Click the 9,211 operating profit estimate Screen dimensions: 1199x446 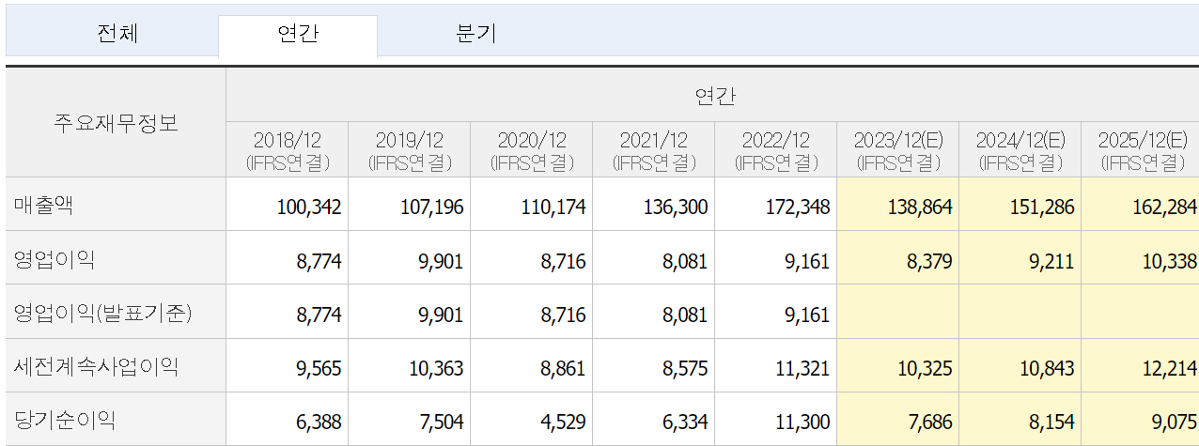click(x=1051, y=260)
